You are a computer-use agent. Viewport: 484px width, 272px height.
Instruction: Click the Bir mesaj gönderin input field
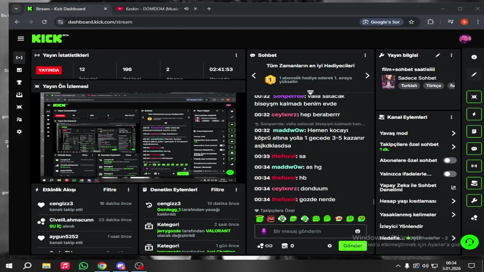310,231
